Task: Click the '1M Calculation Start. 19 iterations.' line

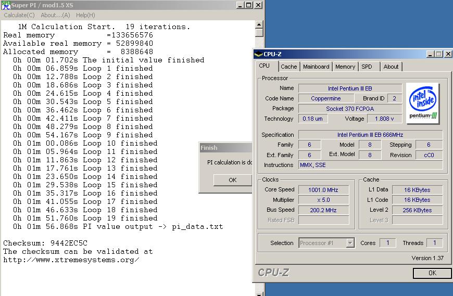Action: pyautogui.click(x=104, y=27)
